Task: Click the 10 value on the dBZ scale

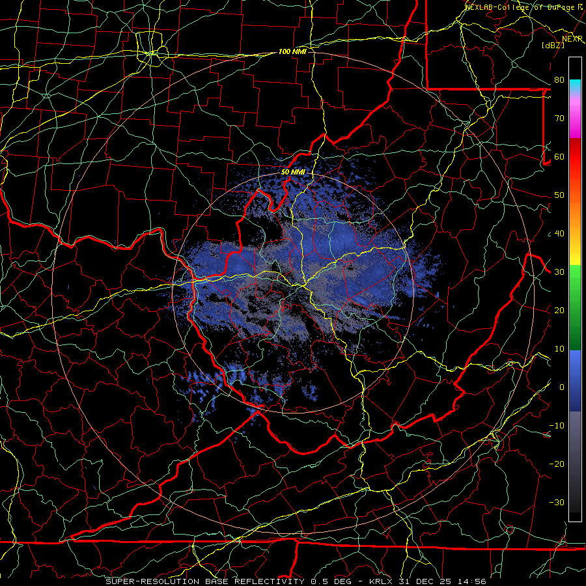Action: pos(559,349)
